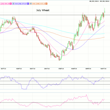This screenshot has width=110, height=110.
Task: Click the DEC'13 axis label
Action: 32,69
